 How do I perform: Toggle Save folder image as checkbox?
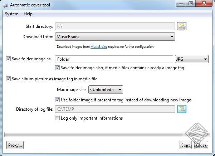pos(8,59)
